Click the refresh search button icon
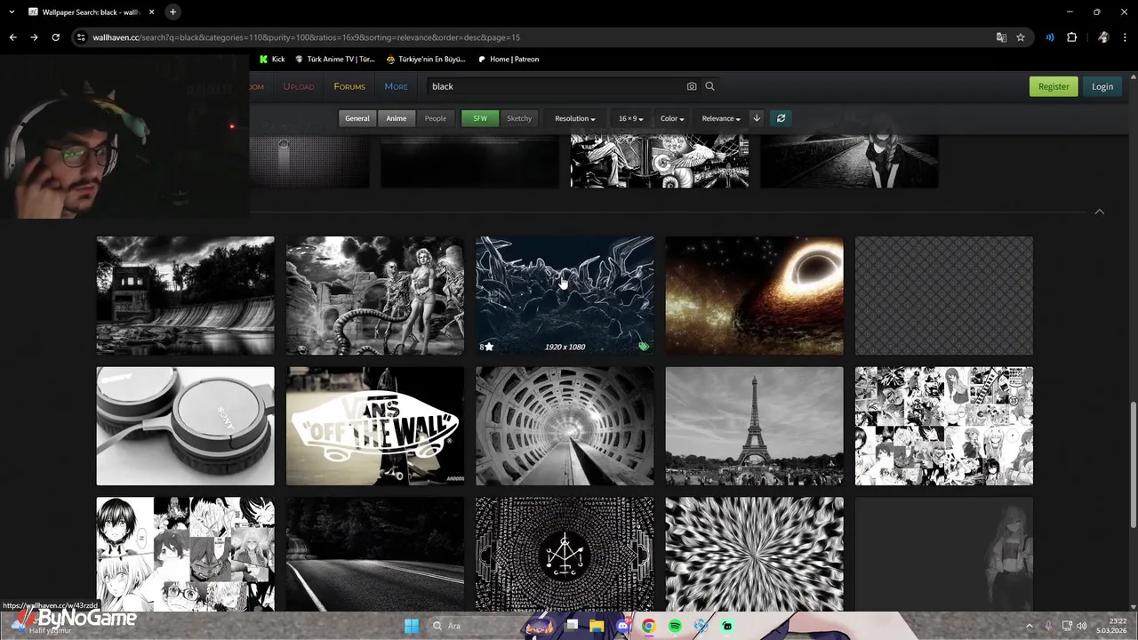This screenshot has height=640, width=1138. click(x=781, y=118)
